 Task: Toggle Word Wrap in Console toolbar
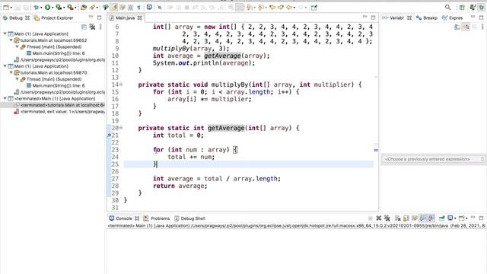[x=414, y=218]
